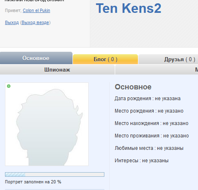Click the Основное section heading

click(133, 87)
